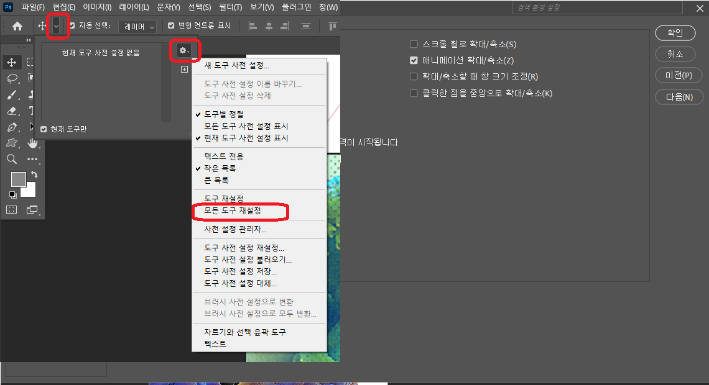Enable the 스크롤 휠로 확대/축소 checkbox

pos(413,44)
